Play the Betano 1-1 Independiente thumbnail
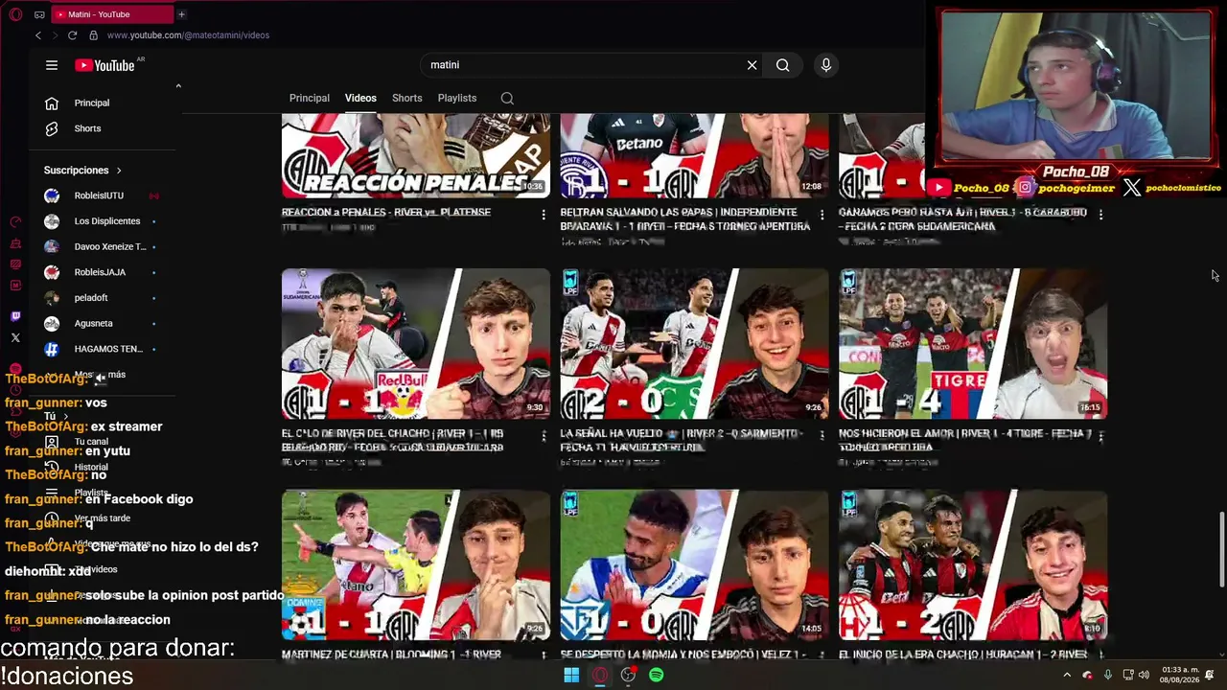The image size is (1227, 690). pos(694,155)
